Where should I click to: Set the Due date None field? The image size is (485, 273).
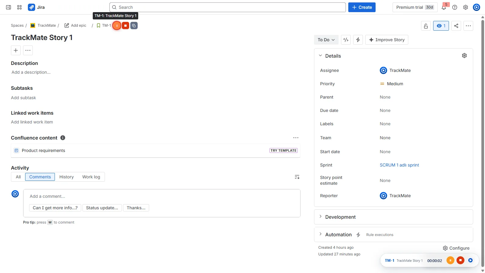(x=385, y=110)
